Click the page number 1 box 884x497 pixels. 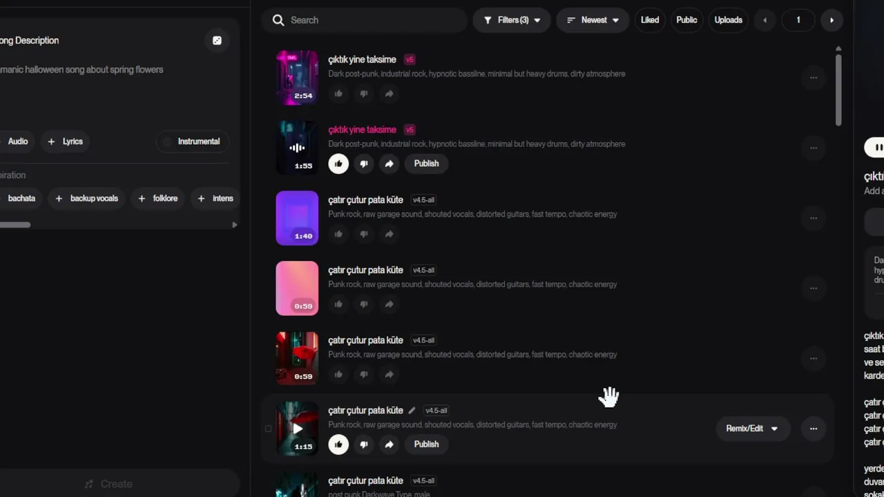coord(798,20)
